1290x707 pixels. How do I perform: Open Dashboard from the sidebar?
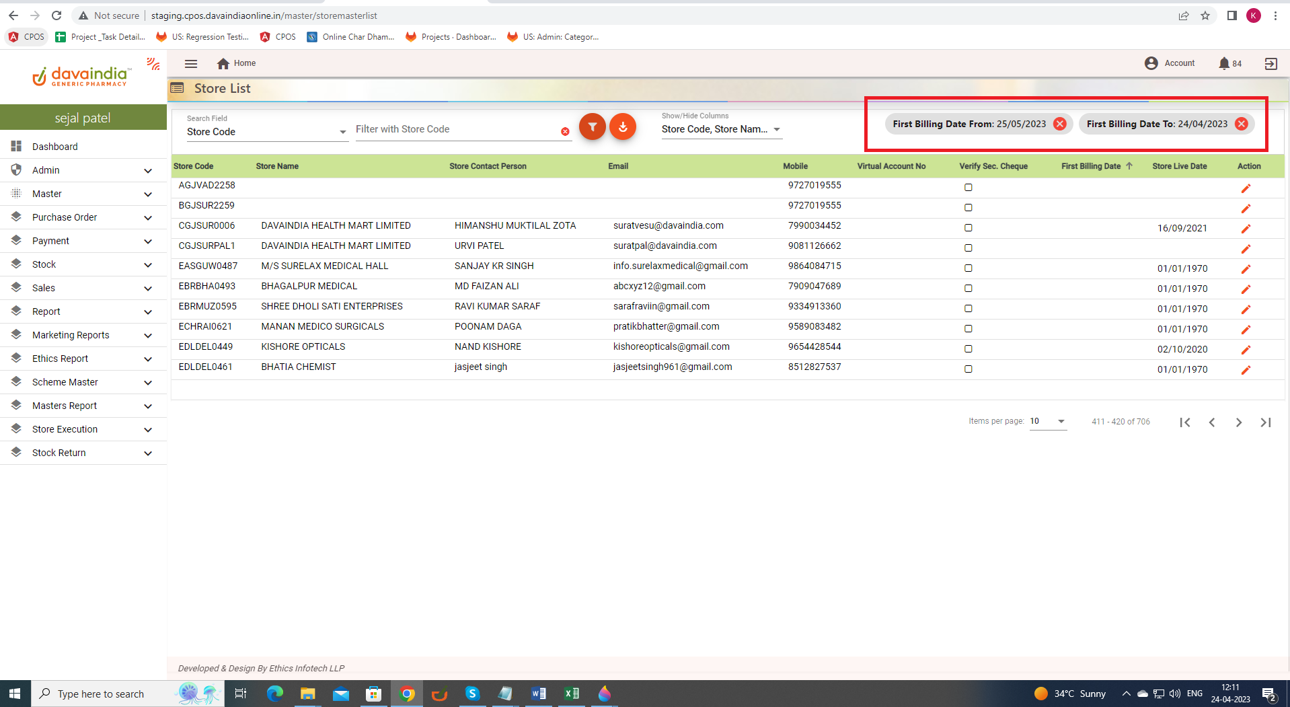[x=55, y=147]
